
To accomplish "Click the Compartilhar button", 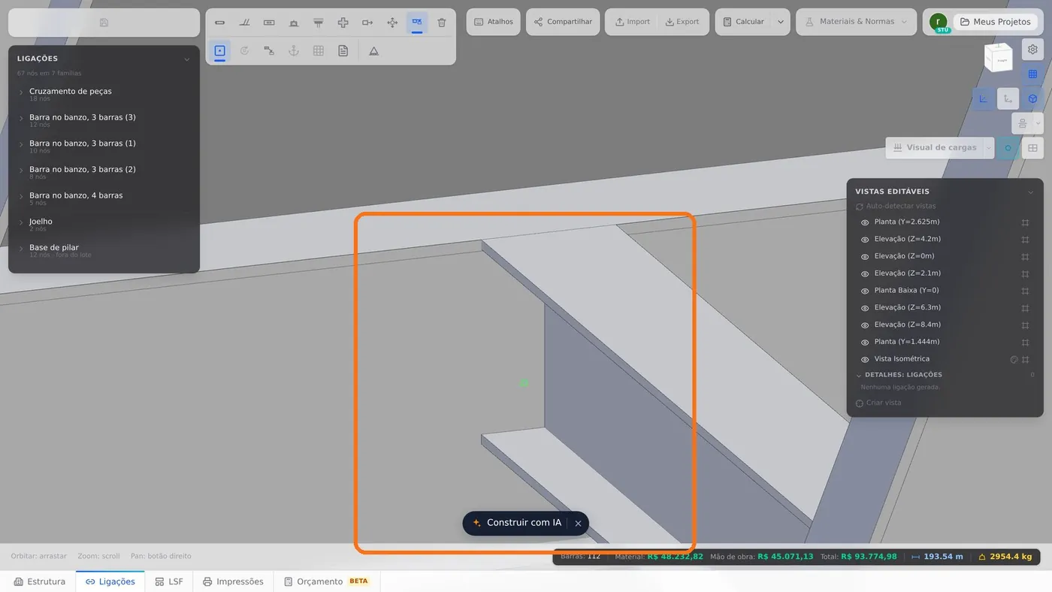I will (563, 22).
